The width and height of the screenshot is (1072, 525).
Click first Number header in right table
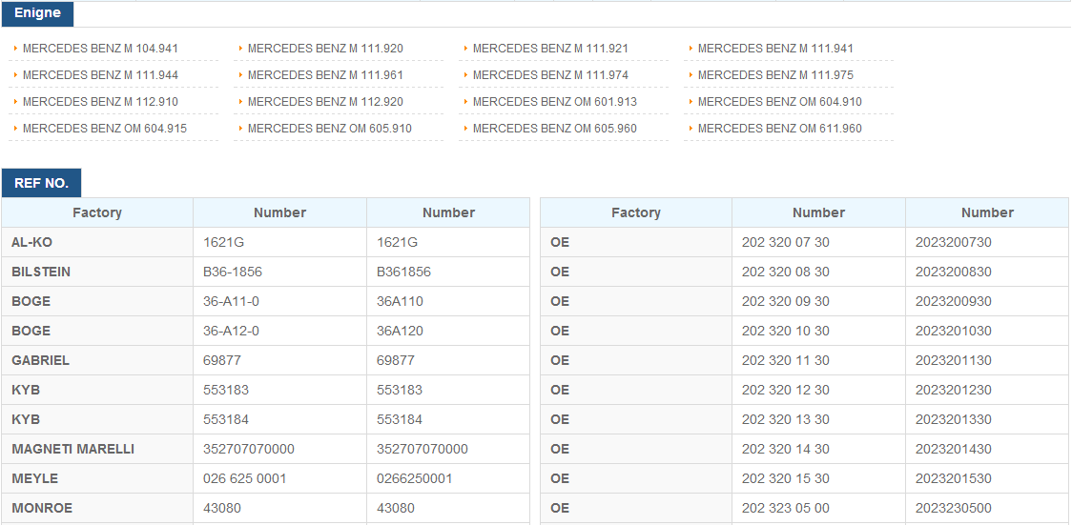tap(818, 213)
